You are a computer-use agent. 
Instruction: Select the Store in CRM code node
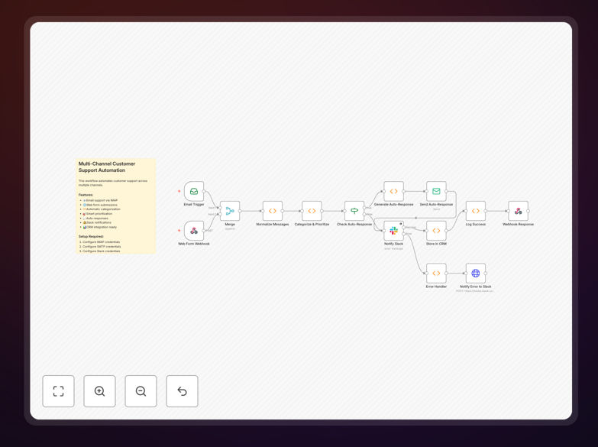(436, 231)
